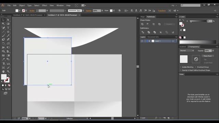Open the Arrange Documents dropdown
This screenshot has height=123, width=219.
83,5
